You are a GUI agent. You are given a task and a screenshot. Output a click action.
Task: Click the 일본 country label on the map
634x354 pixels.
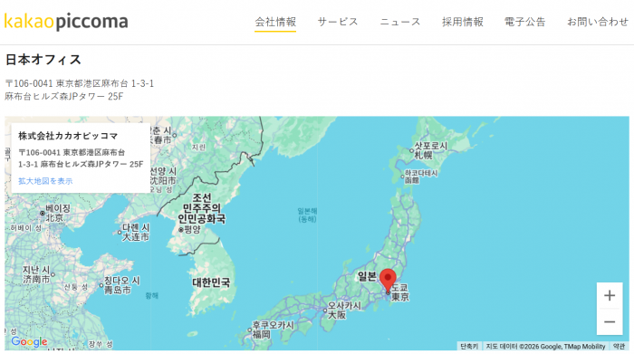[367, 276]
